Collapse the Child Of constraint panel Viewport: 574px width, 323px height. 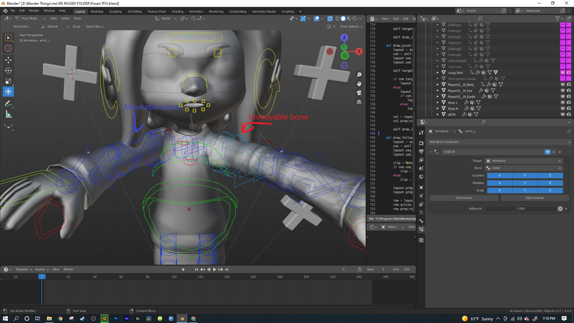pyautogui.click(x=431, y=152)
